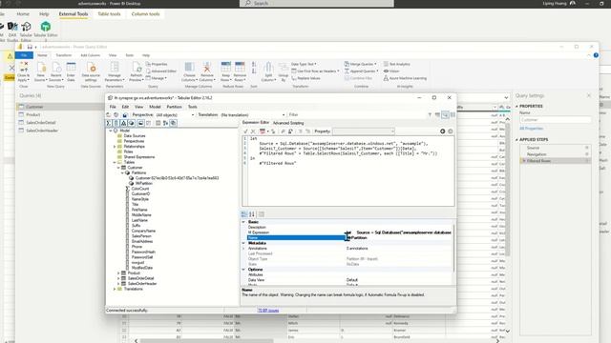The height and width of the screenshot is (343, 611).
Task: Click Keep Rows in Power Query ribbon
Action: [x=225, y=71]
